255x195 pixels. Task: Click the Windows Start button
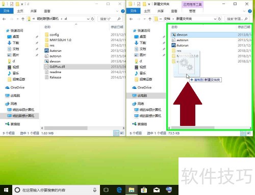6,190
